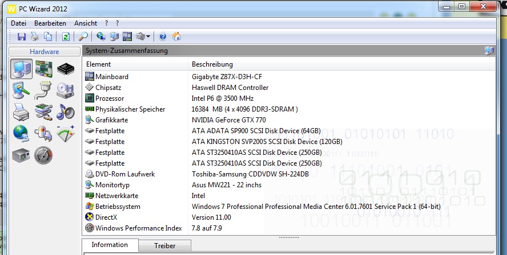Image resolution: width=507 pixels, height=255 pixels.
Task: Select the Betriebssystem row
Action: coord(289,207)
